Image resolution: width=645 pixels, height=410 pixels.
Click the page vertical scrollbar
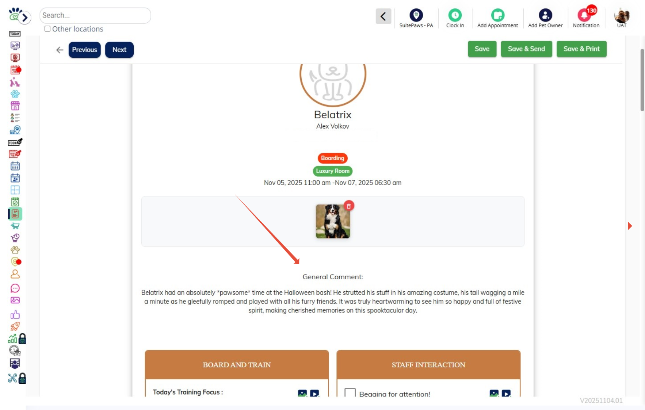tap(642, 80)
